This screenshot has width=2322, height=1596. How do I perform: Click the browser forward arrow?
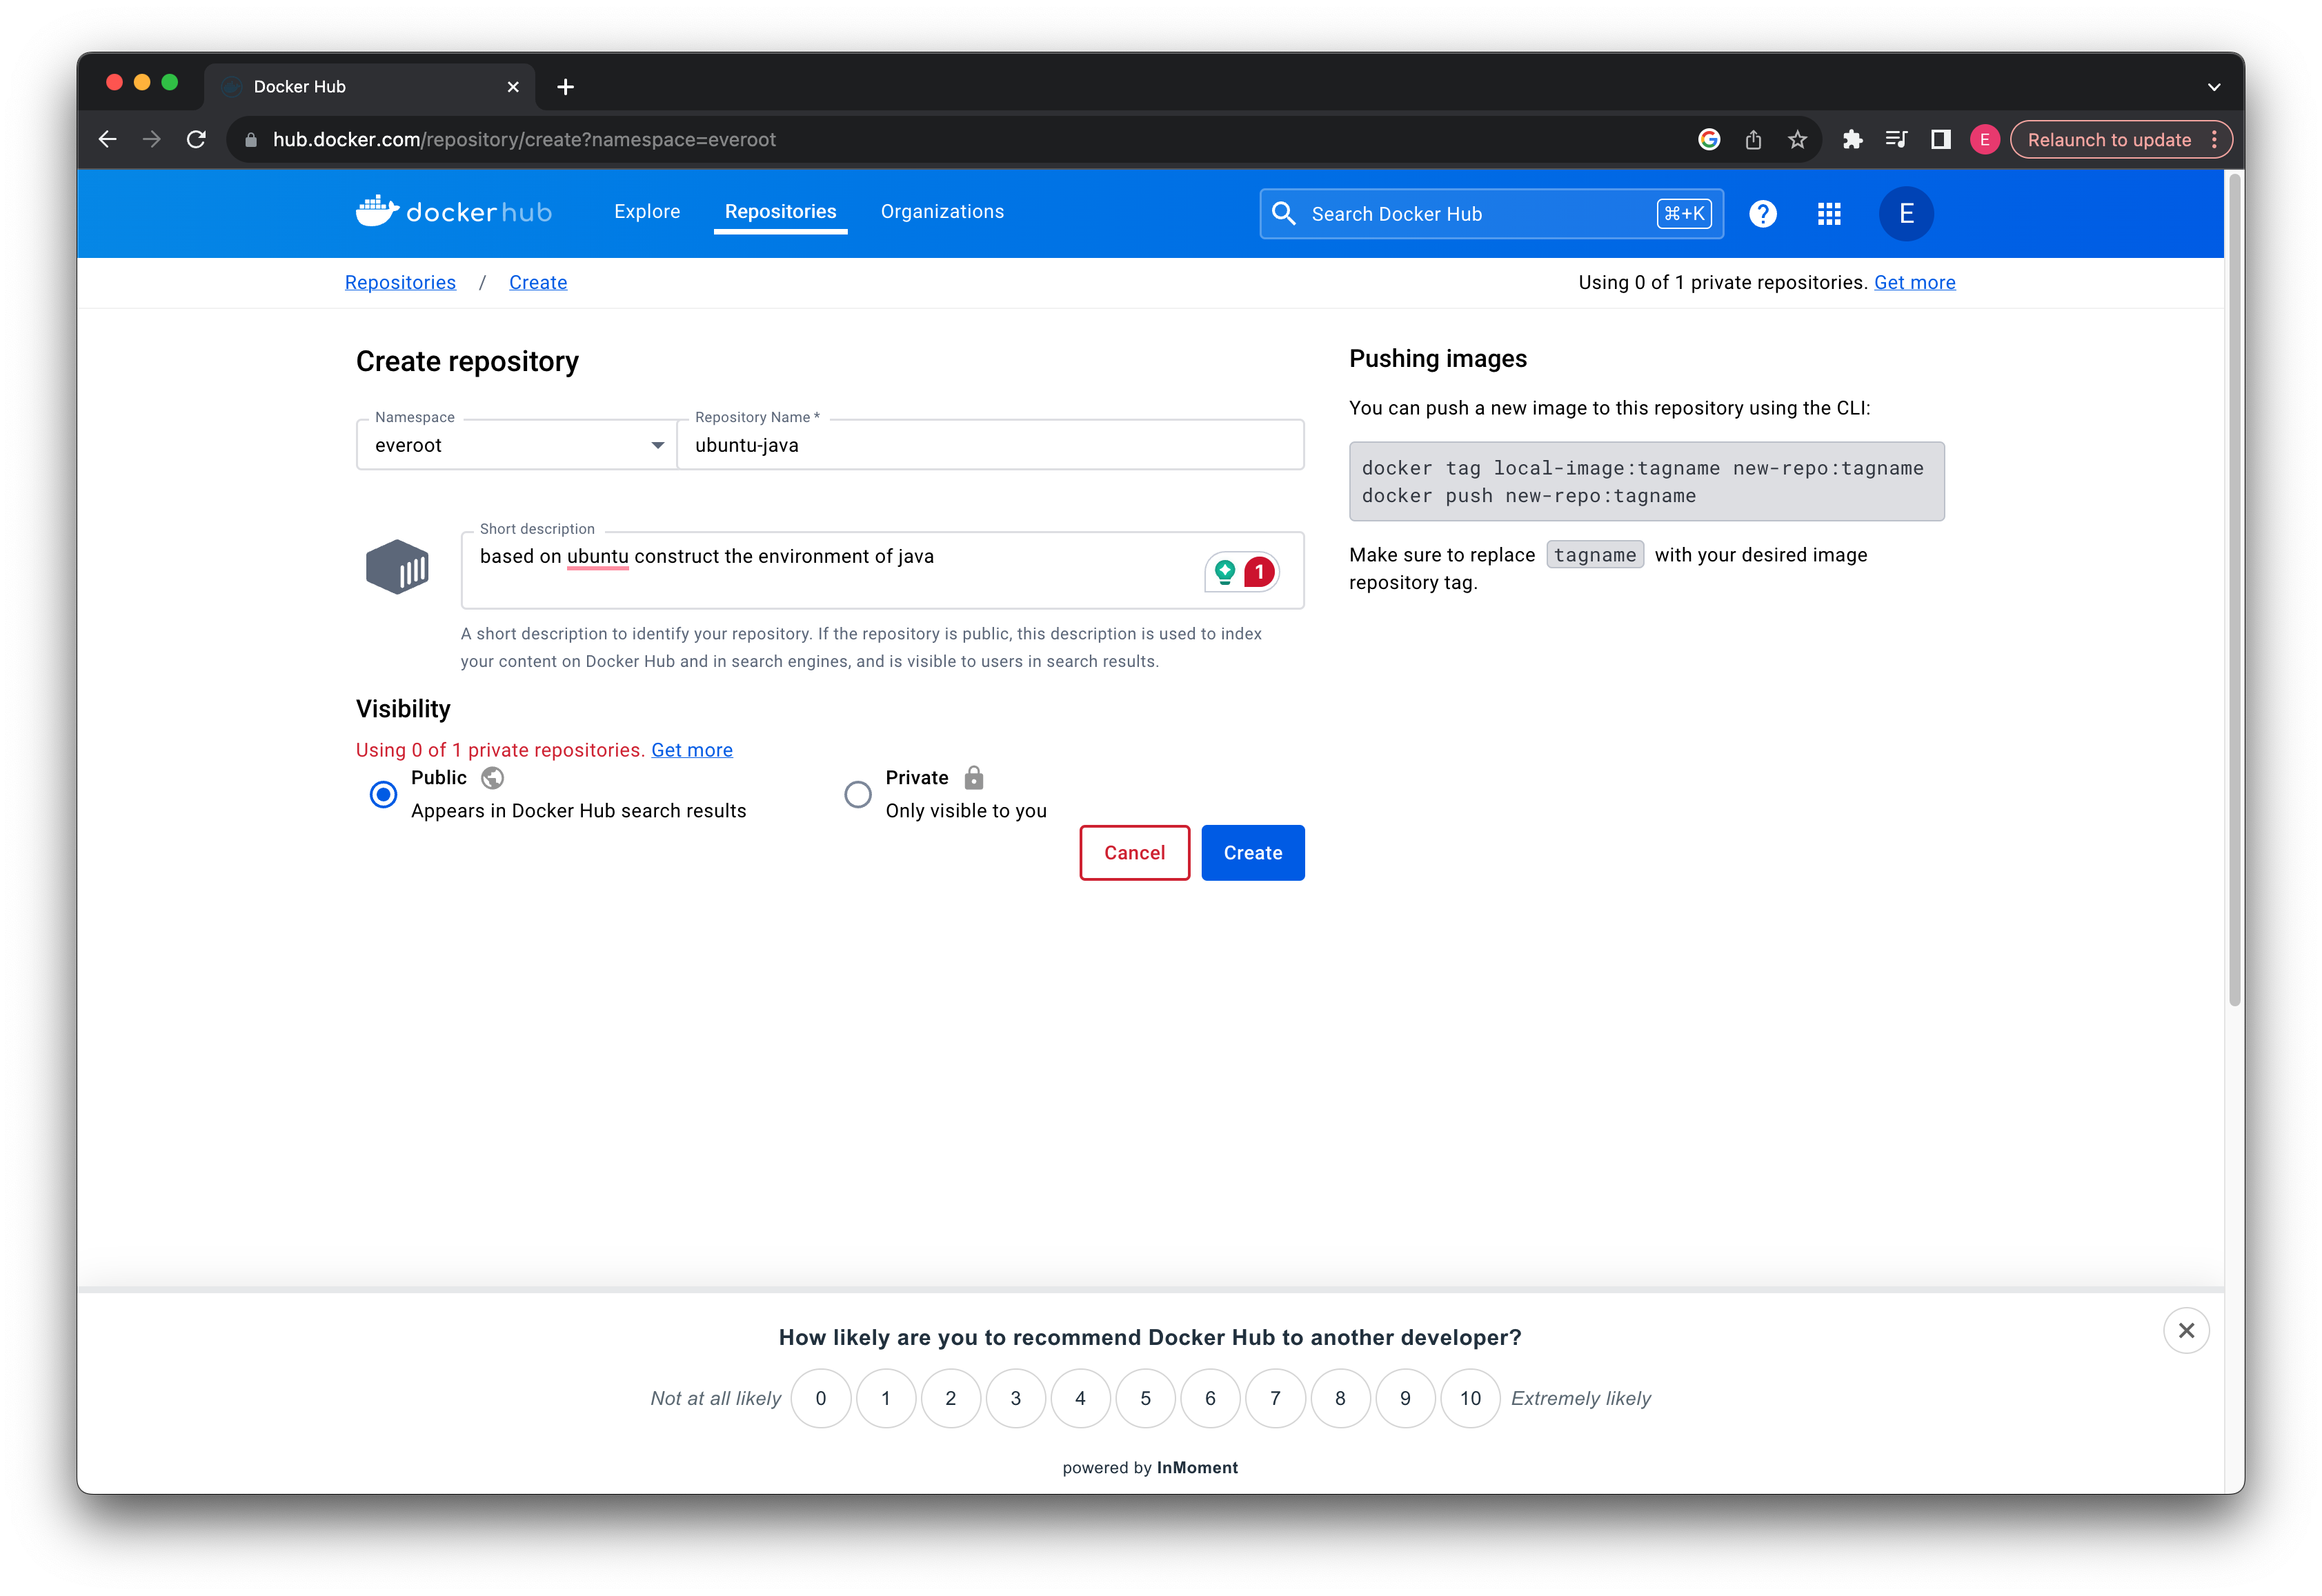(151, 139)
